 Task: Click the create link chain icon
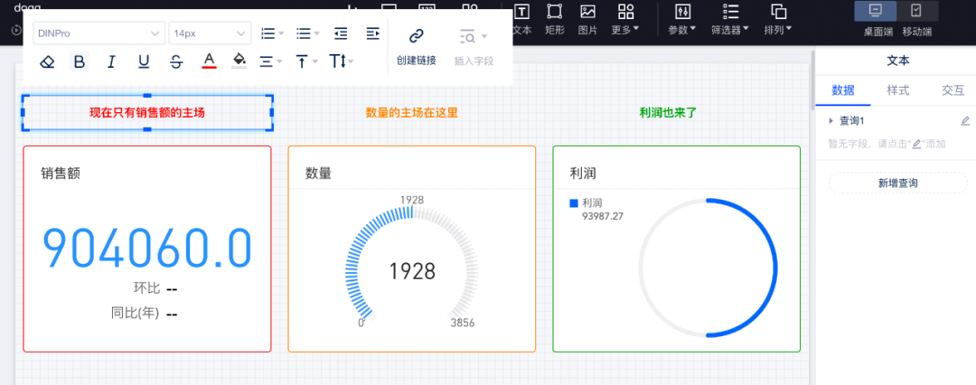point(416,36)
